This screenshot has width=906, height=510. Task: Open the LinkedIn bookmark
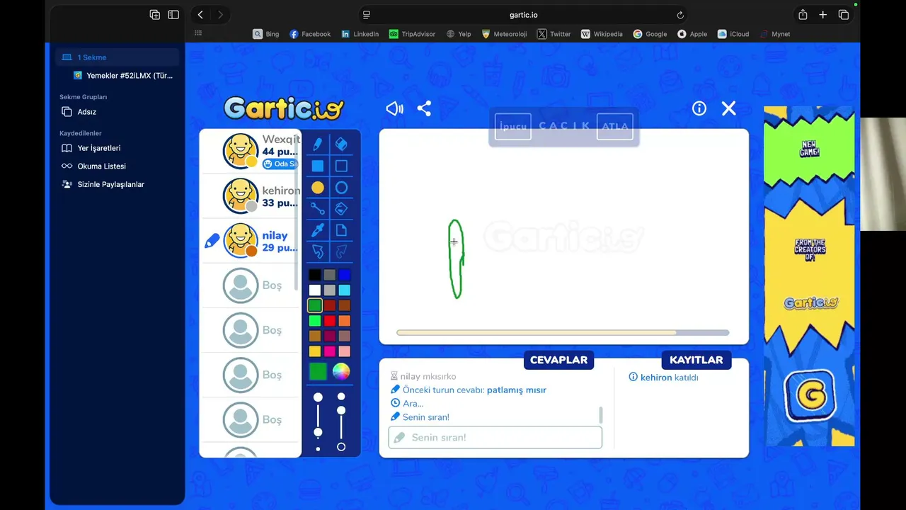pos(360,34)
